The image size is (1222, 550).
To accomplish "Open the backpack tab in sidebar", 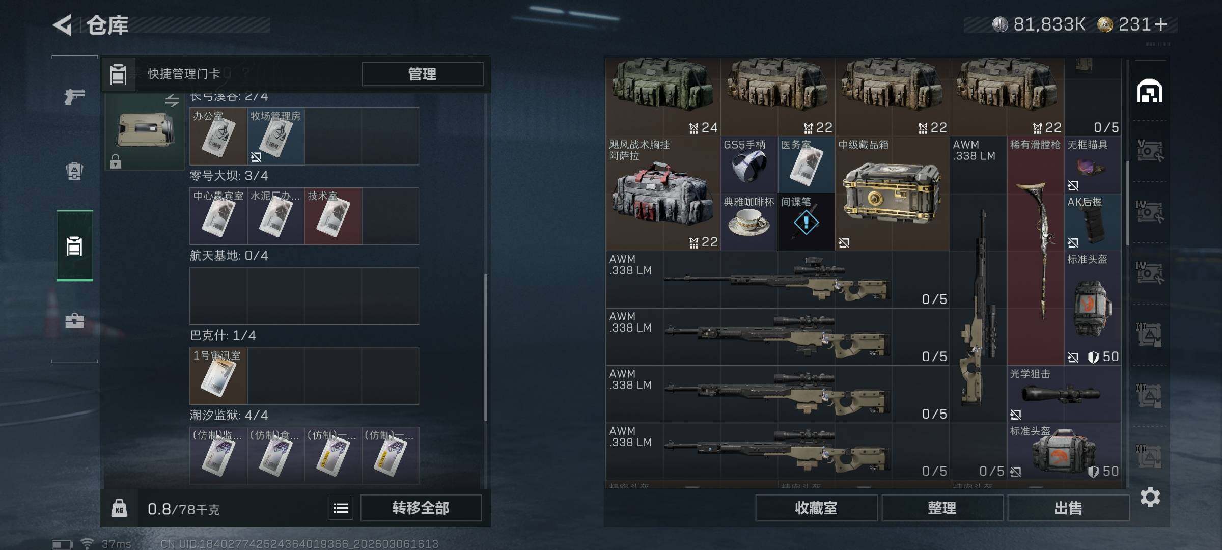I will tap(74, 171).
